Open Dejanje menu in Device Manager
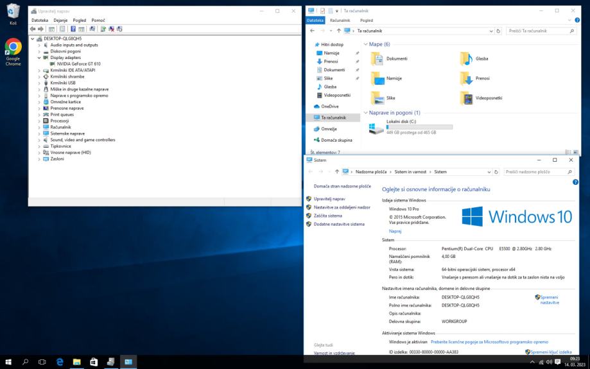 click(x=60, y=21)
